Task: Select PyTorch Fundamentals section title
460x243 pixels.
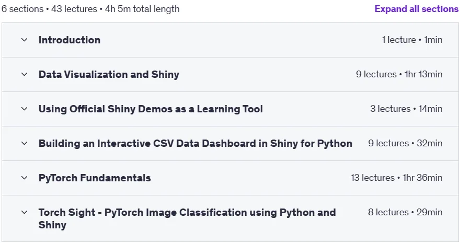Action: [95, 178]
